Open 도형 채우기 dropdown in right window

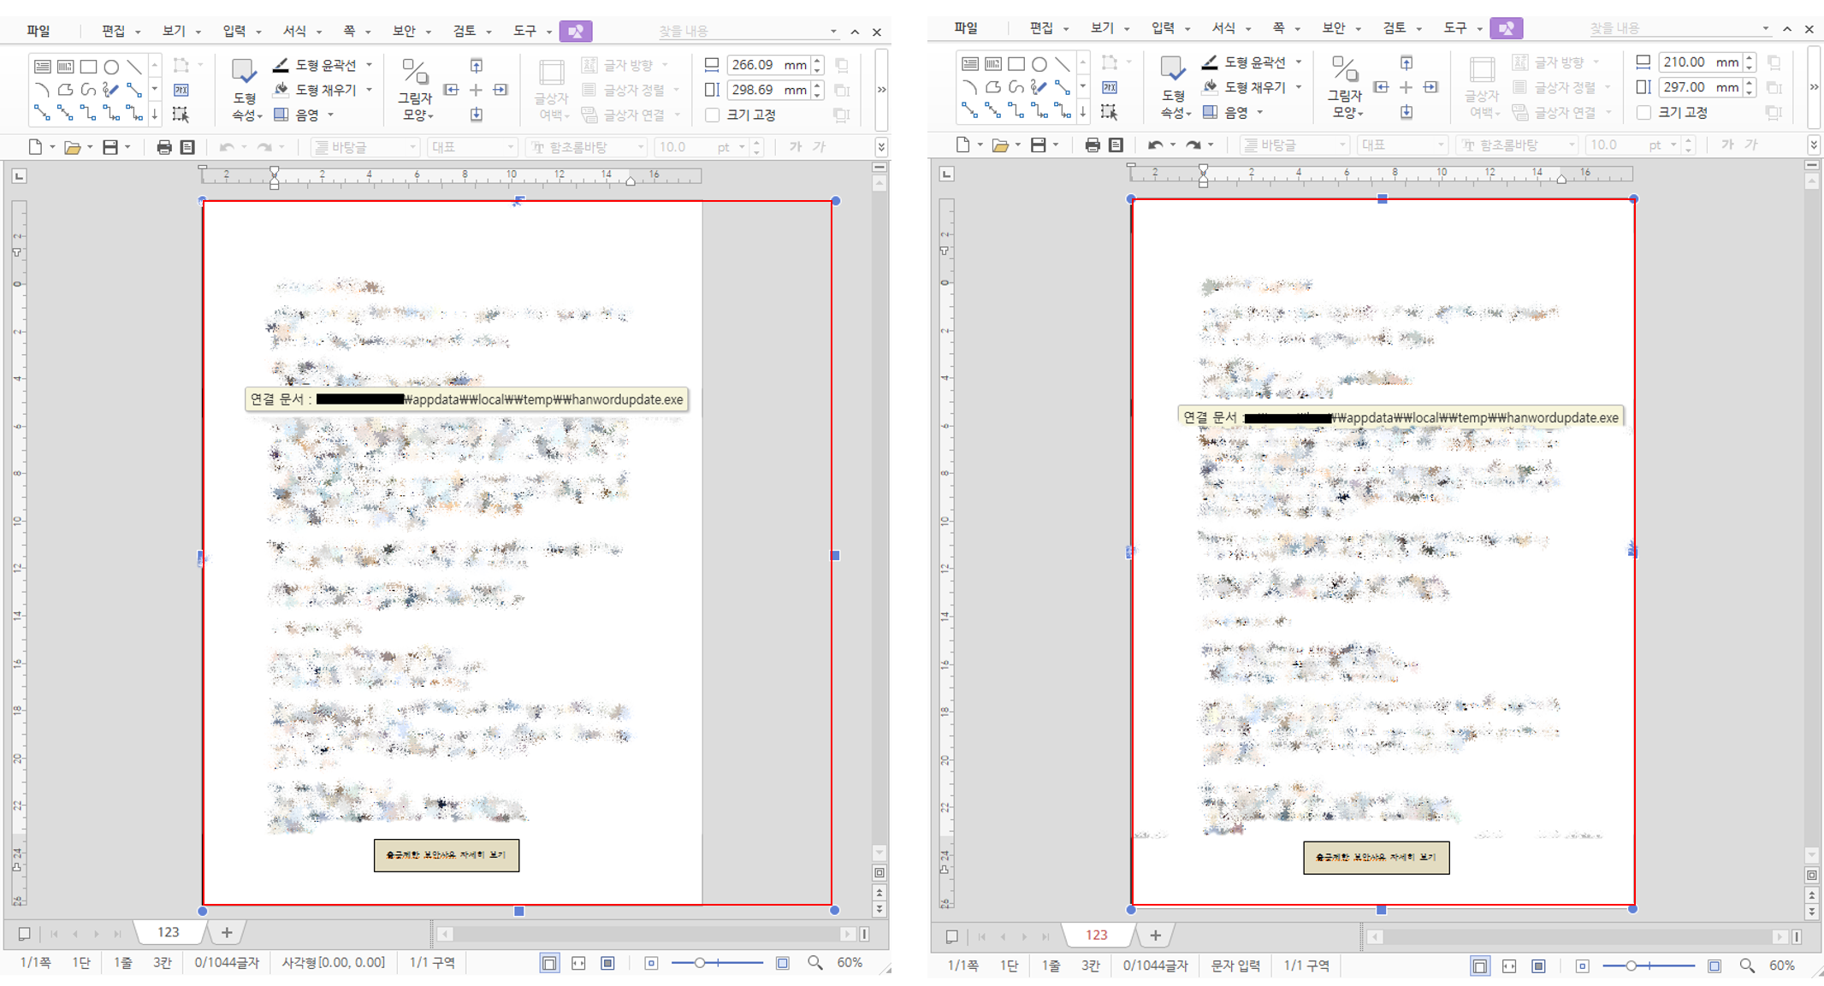1299,87
